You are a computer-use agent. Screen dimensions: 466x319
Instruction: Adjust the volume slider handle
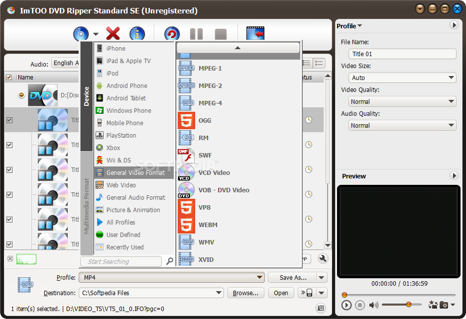(x=409, y=305)
